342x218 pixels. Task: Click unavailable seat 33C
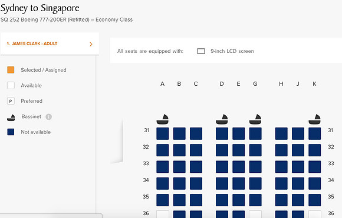point(196,167)
